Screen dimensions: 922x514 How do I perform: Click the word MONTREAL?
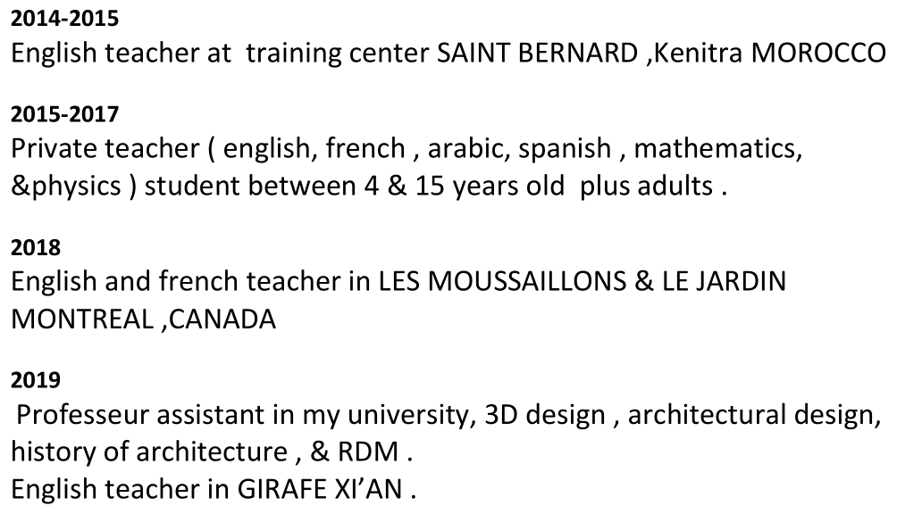click(82, 319)
